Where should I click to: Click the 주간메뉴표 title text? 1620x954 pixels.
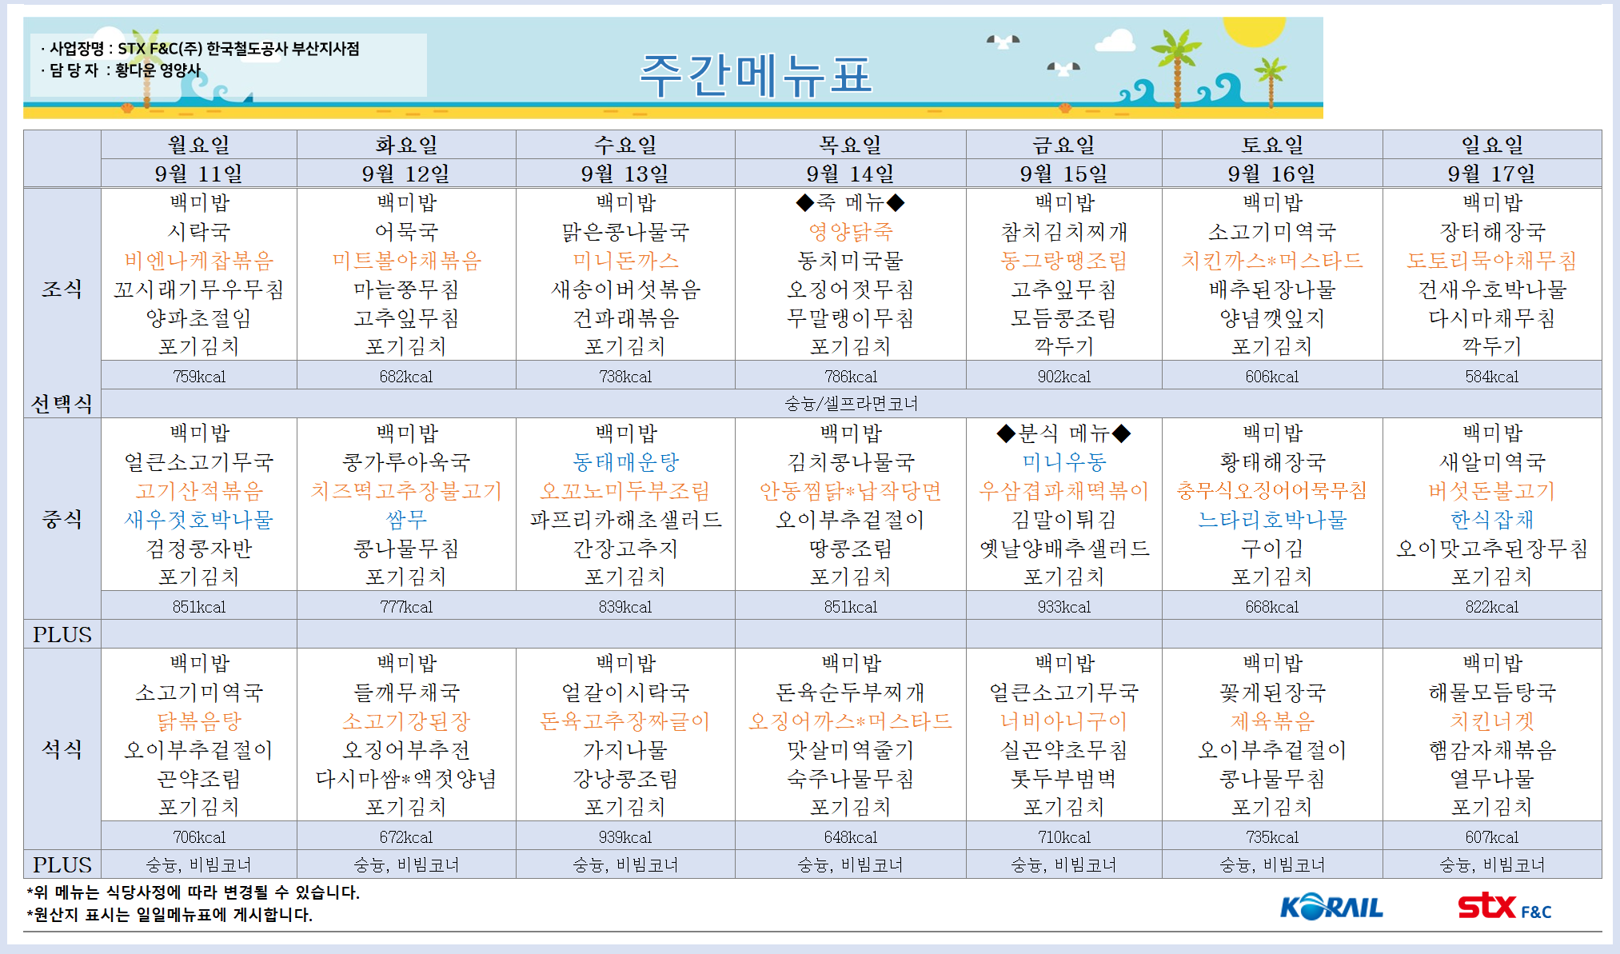[x=755, y=75]
